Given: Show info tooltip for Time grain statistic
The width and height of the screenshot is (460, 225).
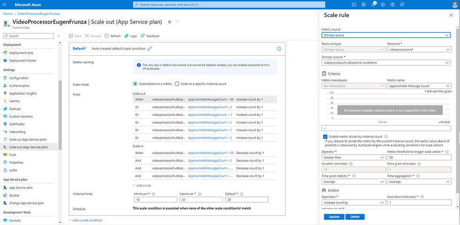Looking at the screenshot, I should click(353, 176).
